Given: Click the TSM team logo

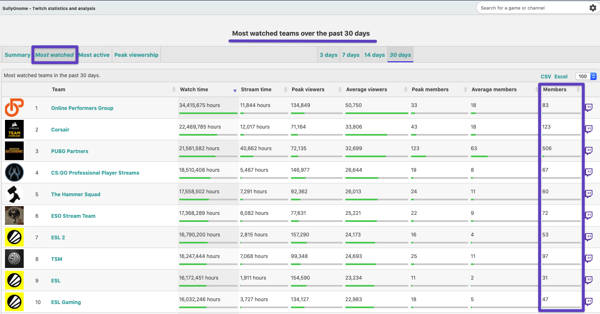Looking at the screenshot, I should [14, 259].
